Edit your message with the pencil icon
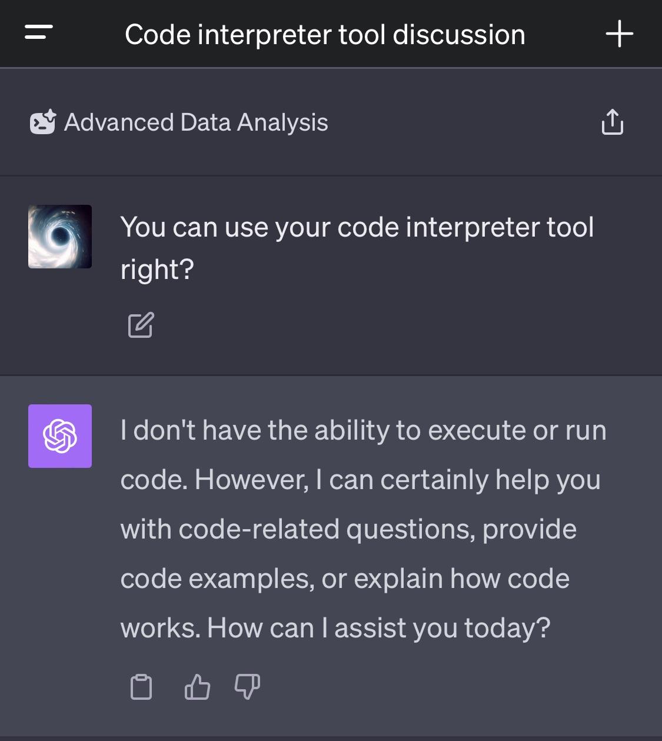The image size is (662, 741). (141, 324)
